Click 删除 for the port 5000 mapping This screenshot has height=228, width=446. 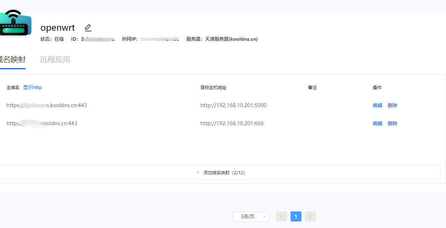(392, 105)
